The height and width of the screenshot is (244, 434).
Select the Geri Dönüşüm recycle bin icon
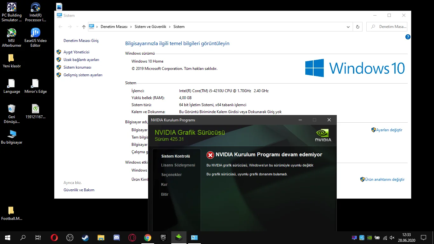click(x=12, y=114)
